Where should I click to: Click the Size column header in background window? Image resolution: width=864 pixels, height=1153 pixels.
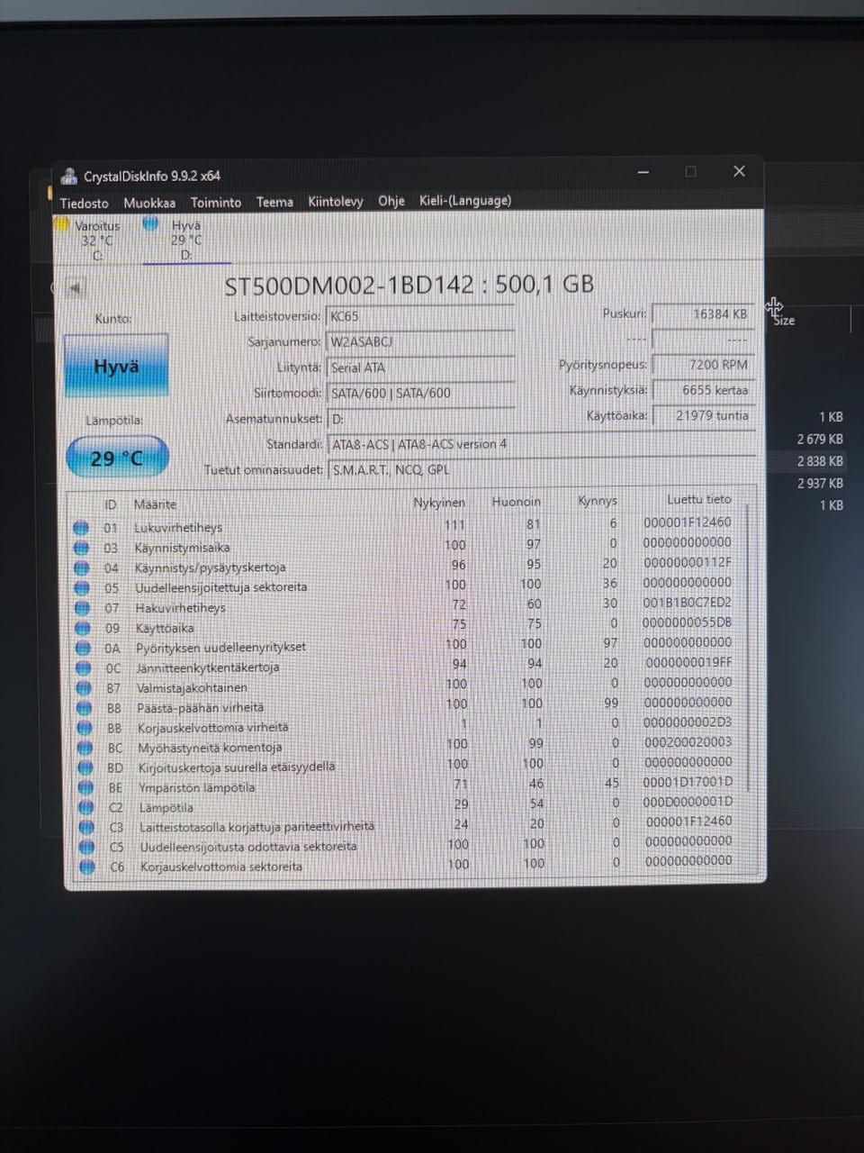click(x=784, y=321)
